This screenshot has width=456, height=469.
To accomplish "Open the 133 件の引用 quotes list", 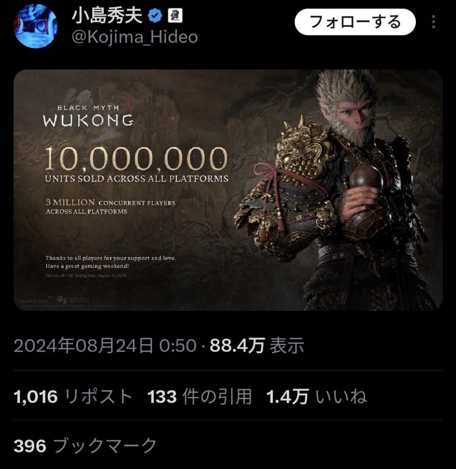I will [x=199, y=397].
